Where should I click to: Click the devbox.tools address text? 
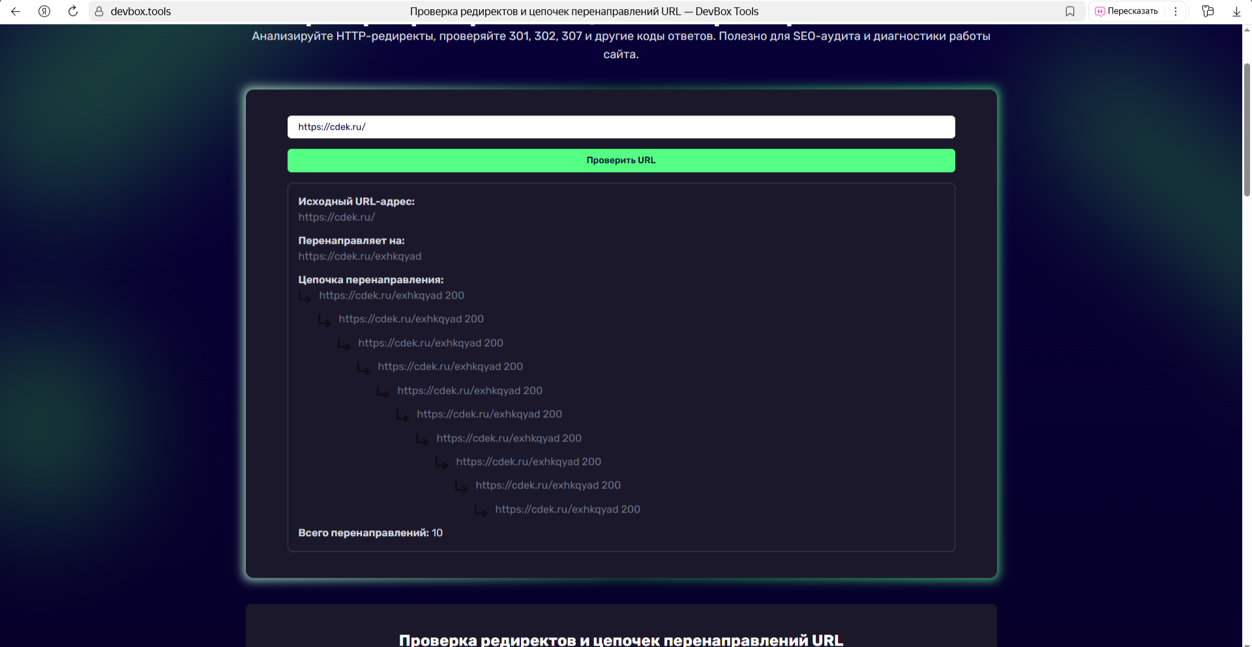point(141,11)
